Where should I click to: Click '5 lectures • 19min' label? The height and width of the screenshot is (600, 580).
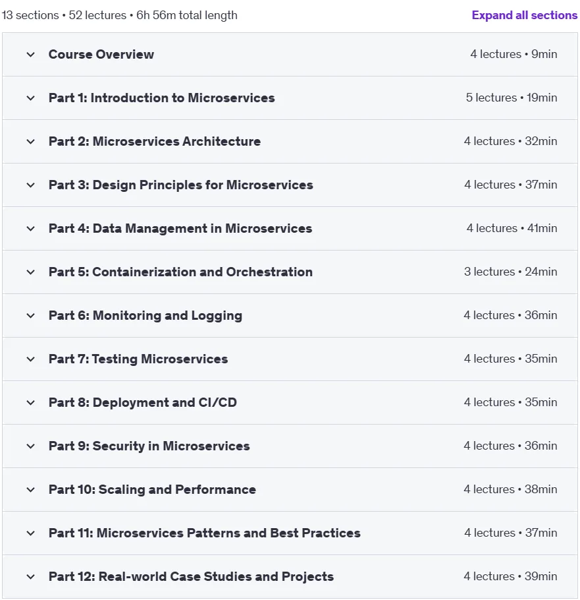[512, 98]
